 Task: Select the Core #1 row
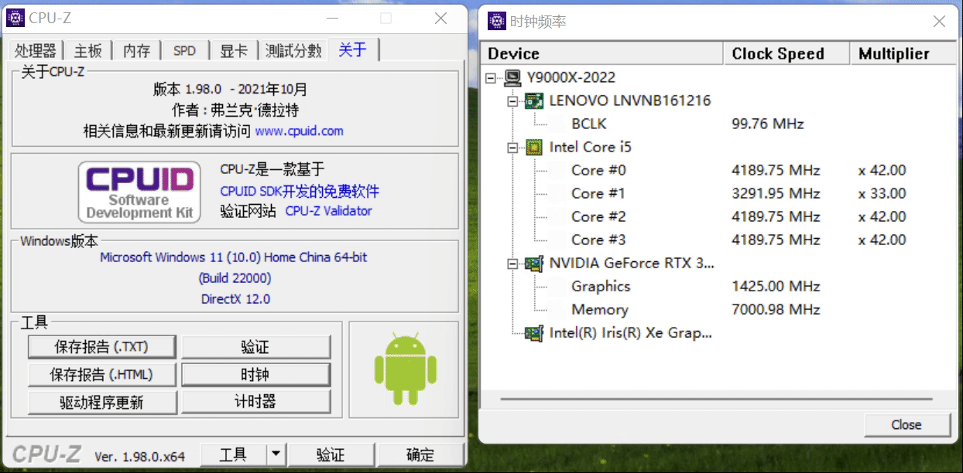tap(598, 193)
